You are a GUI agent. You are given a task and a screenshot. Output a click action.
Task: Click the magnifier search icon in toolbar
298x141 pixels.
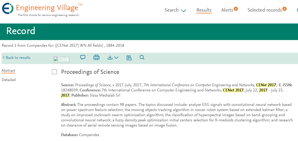tap(142, 57)
